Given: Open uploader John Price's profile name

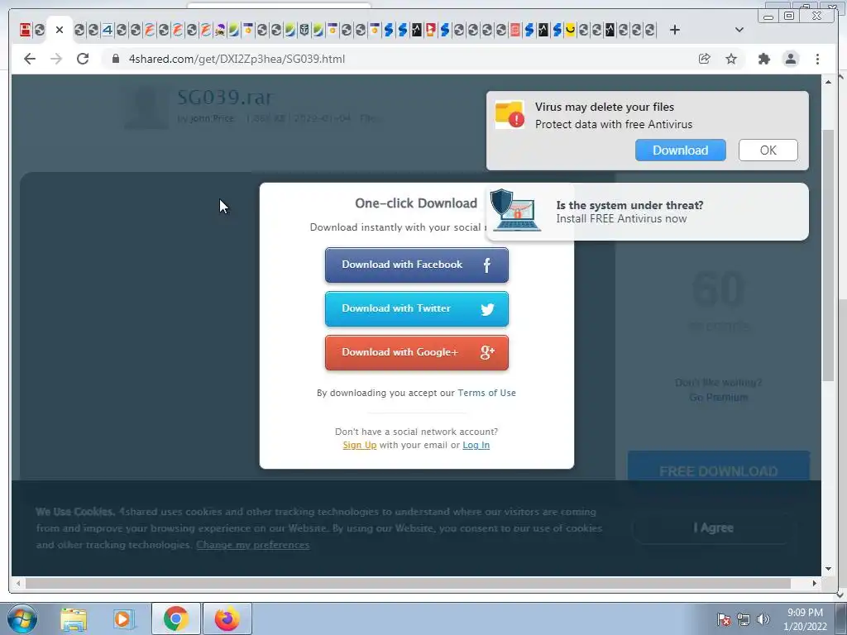Looking at the screenshot, I should pyautogui.click(x=213, y=118).
